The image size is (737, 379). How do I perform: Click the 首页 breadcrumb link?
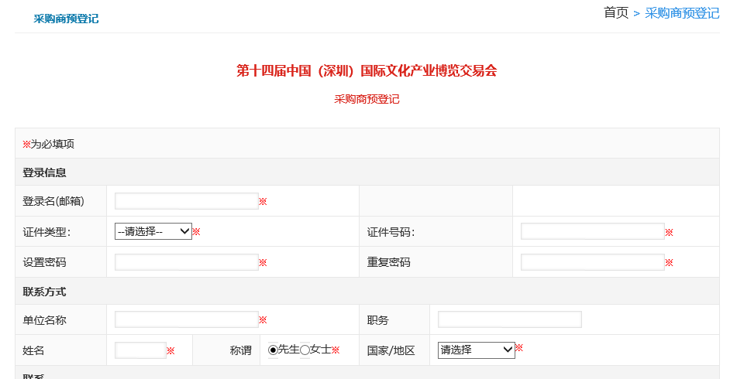click(616, 13)
